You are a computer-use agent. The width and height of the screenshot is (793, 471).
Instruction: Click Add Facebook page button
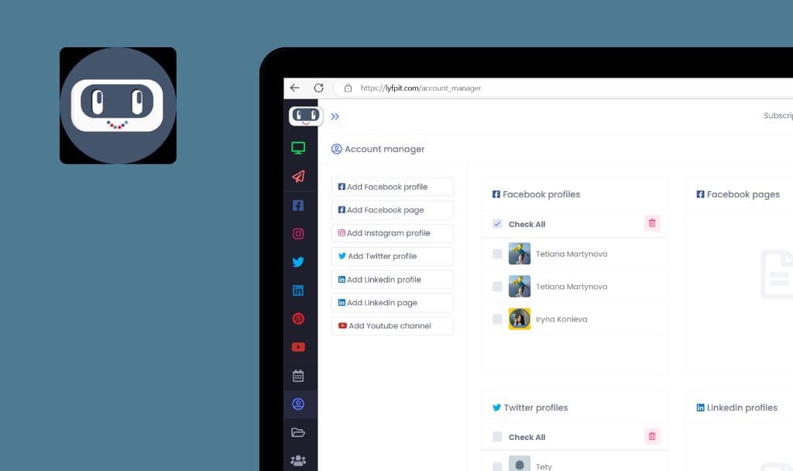tap(393, 210)
